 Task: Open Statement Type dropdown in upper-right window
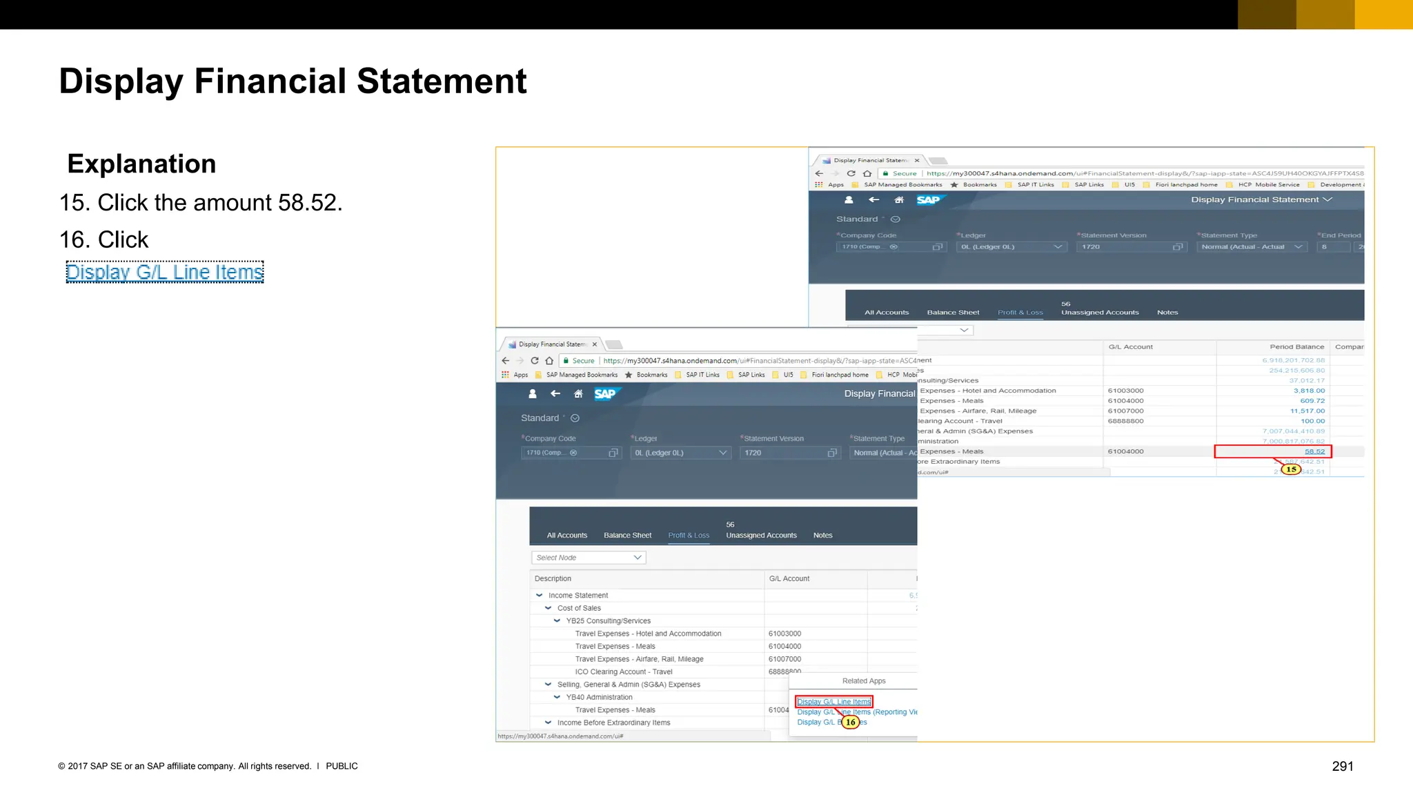click(x=1298, y=246)
